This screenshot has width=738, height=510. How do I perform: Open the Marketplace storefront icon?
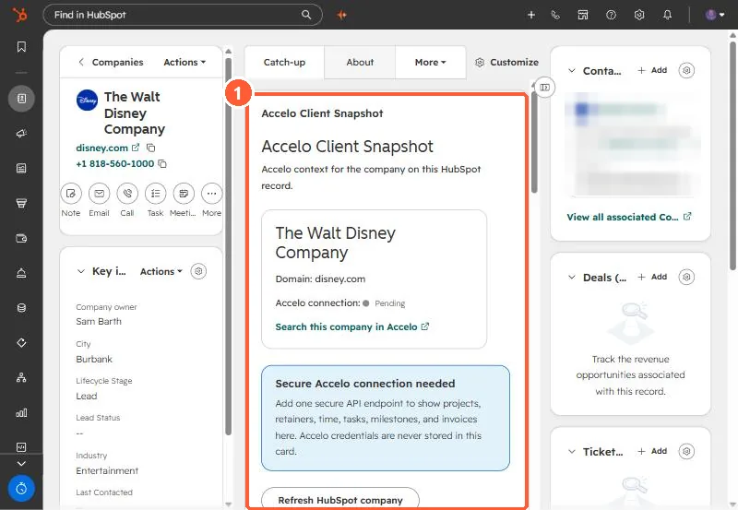tap(583, 15)
